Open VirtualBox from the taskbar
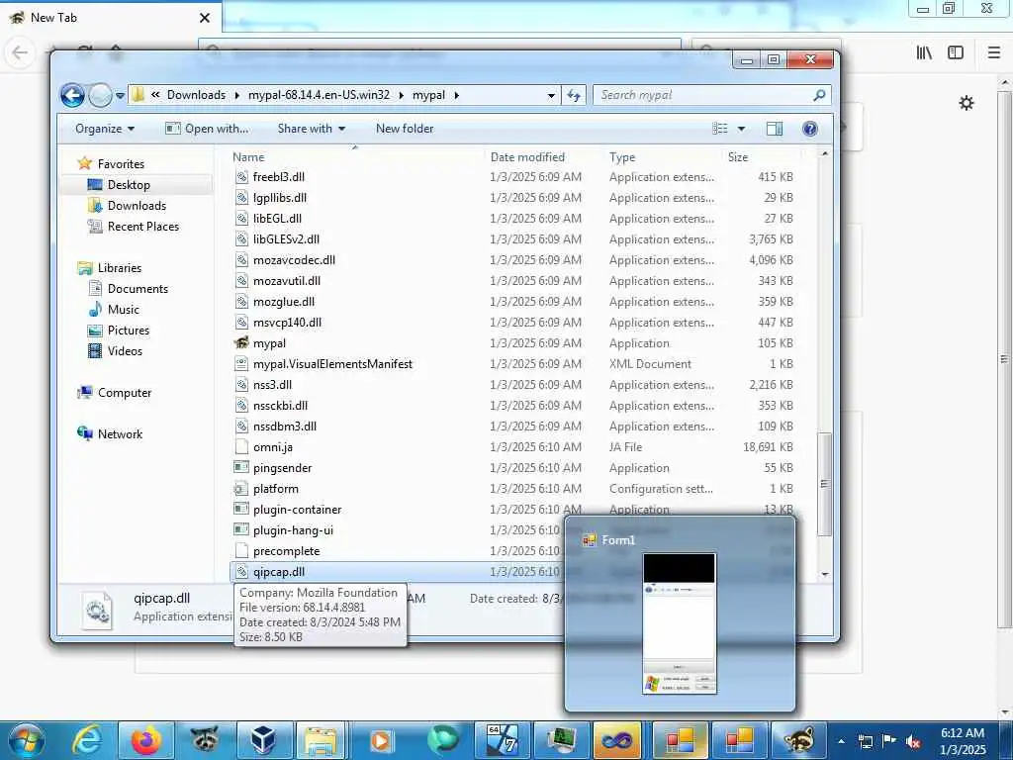Screen dimensions: 1013x760 [264, 740]
